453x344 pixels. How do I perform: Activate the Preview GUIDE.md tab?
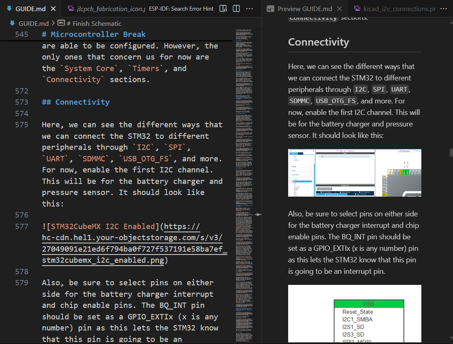coord(305,9)
